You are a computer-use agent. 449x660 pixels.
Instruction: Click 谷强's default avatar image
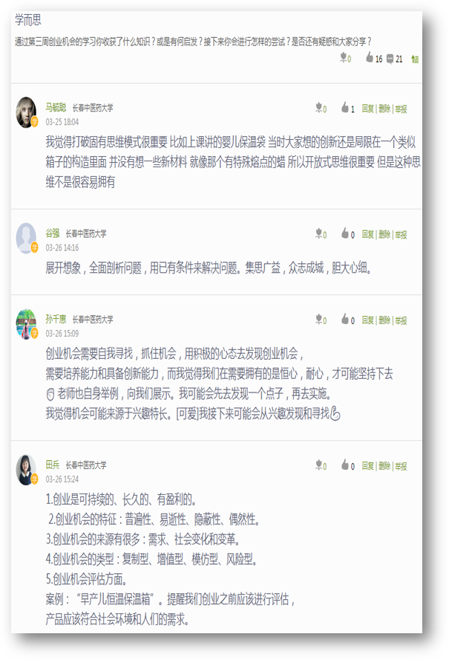26,238
